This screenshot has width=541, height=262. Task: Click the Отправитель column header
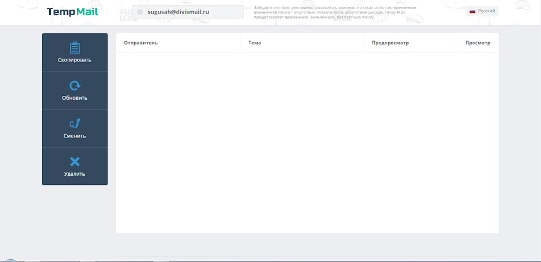pyautogui.click(x=141, y=43)
